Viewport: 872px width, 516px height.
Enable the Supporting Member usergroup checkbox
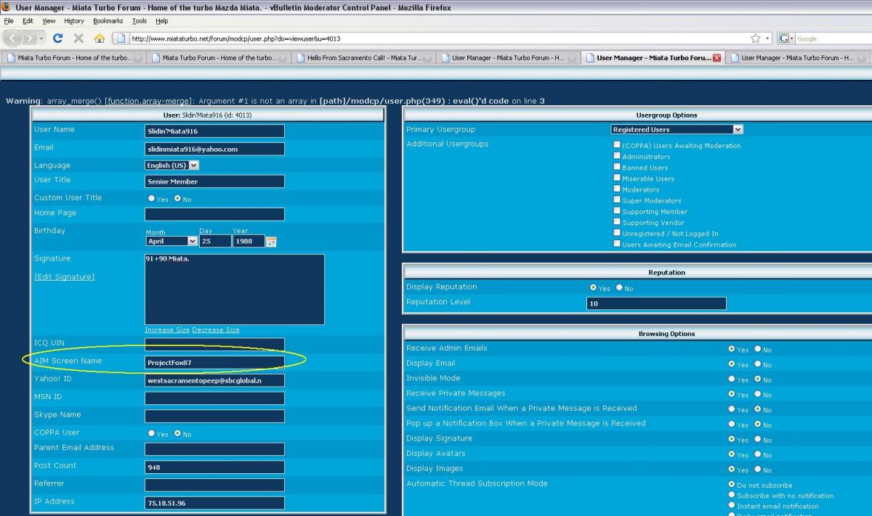[617, 211]
